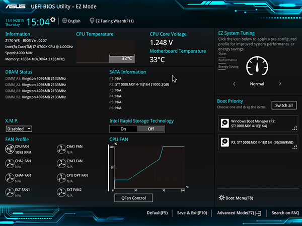
Task: Select P2: ST1000LM014-1EJ164 (953869MB) boot entry
Action: [x=258, y=142]
